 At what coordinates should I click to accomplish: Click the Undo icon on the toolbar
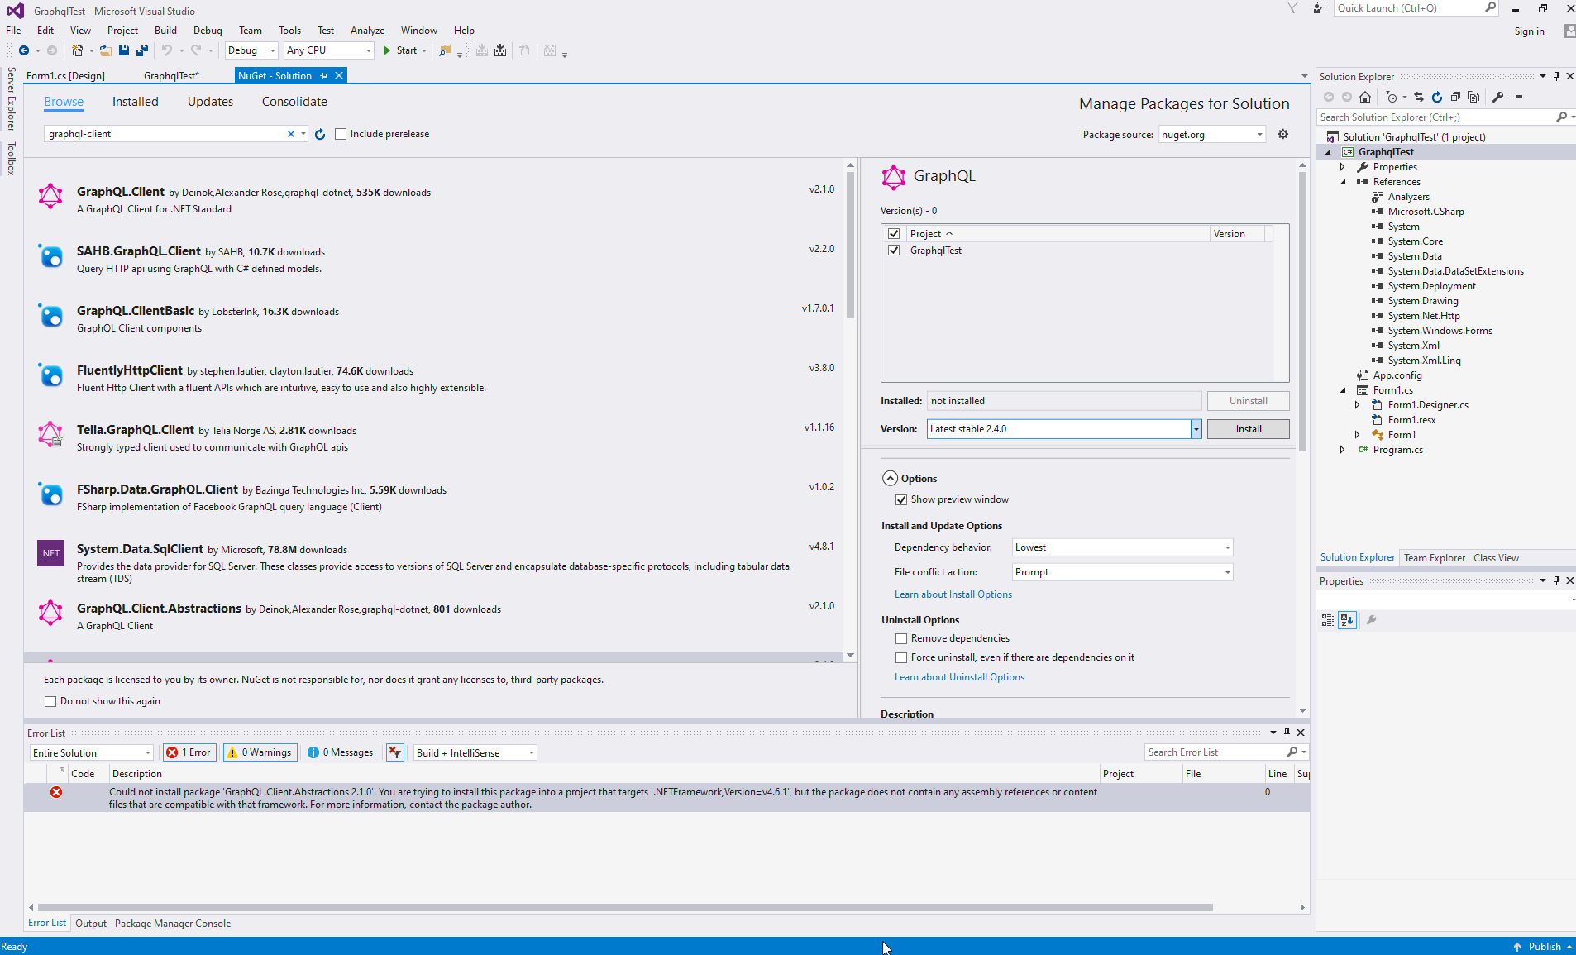[166, 50]
